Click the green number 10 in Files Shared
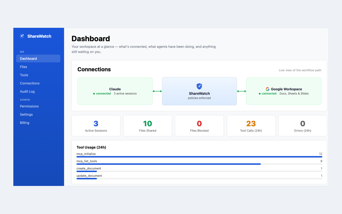This screenshot has height=214, width=342. [x=147, y=124]
